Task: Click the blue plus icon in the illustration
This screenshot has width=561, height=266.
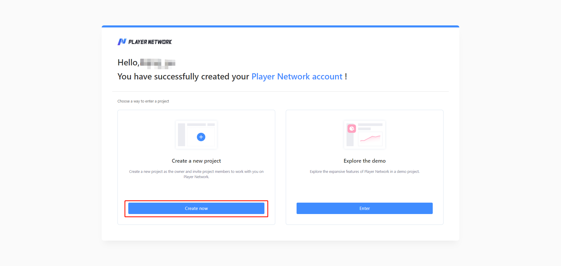Action: pyautogui.click(x=201, y=137)
